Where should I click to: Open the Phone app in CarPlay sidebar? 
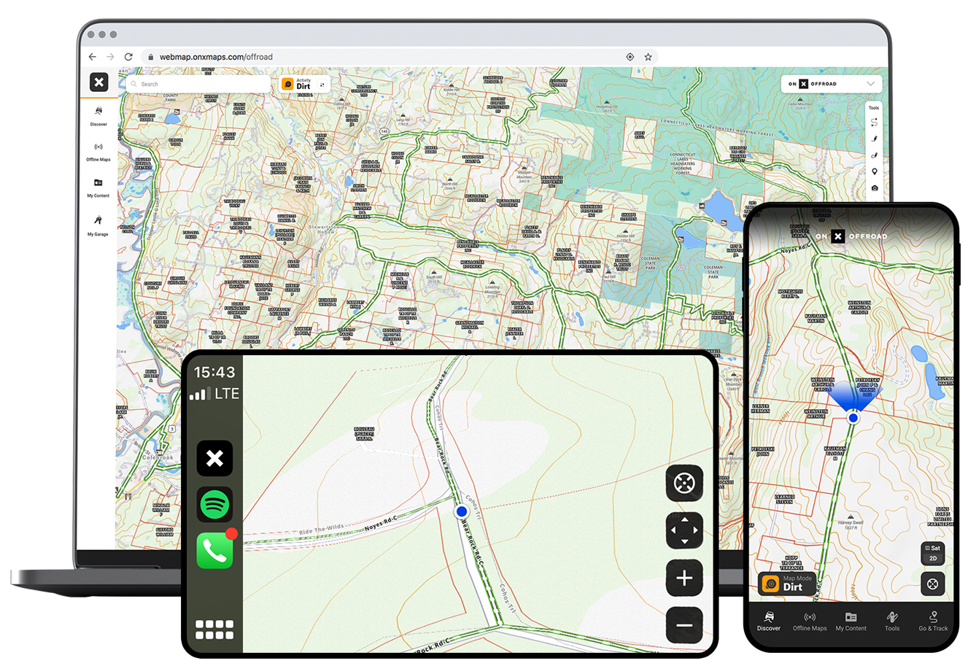pos(214,550)
